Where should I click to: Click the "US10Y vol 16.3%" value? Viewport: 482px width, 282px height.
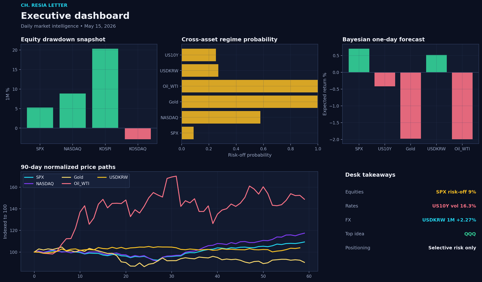tap(454, 206)
